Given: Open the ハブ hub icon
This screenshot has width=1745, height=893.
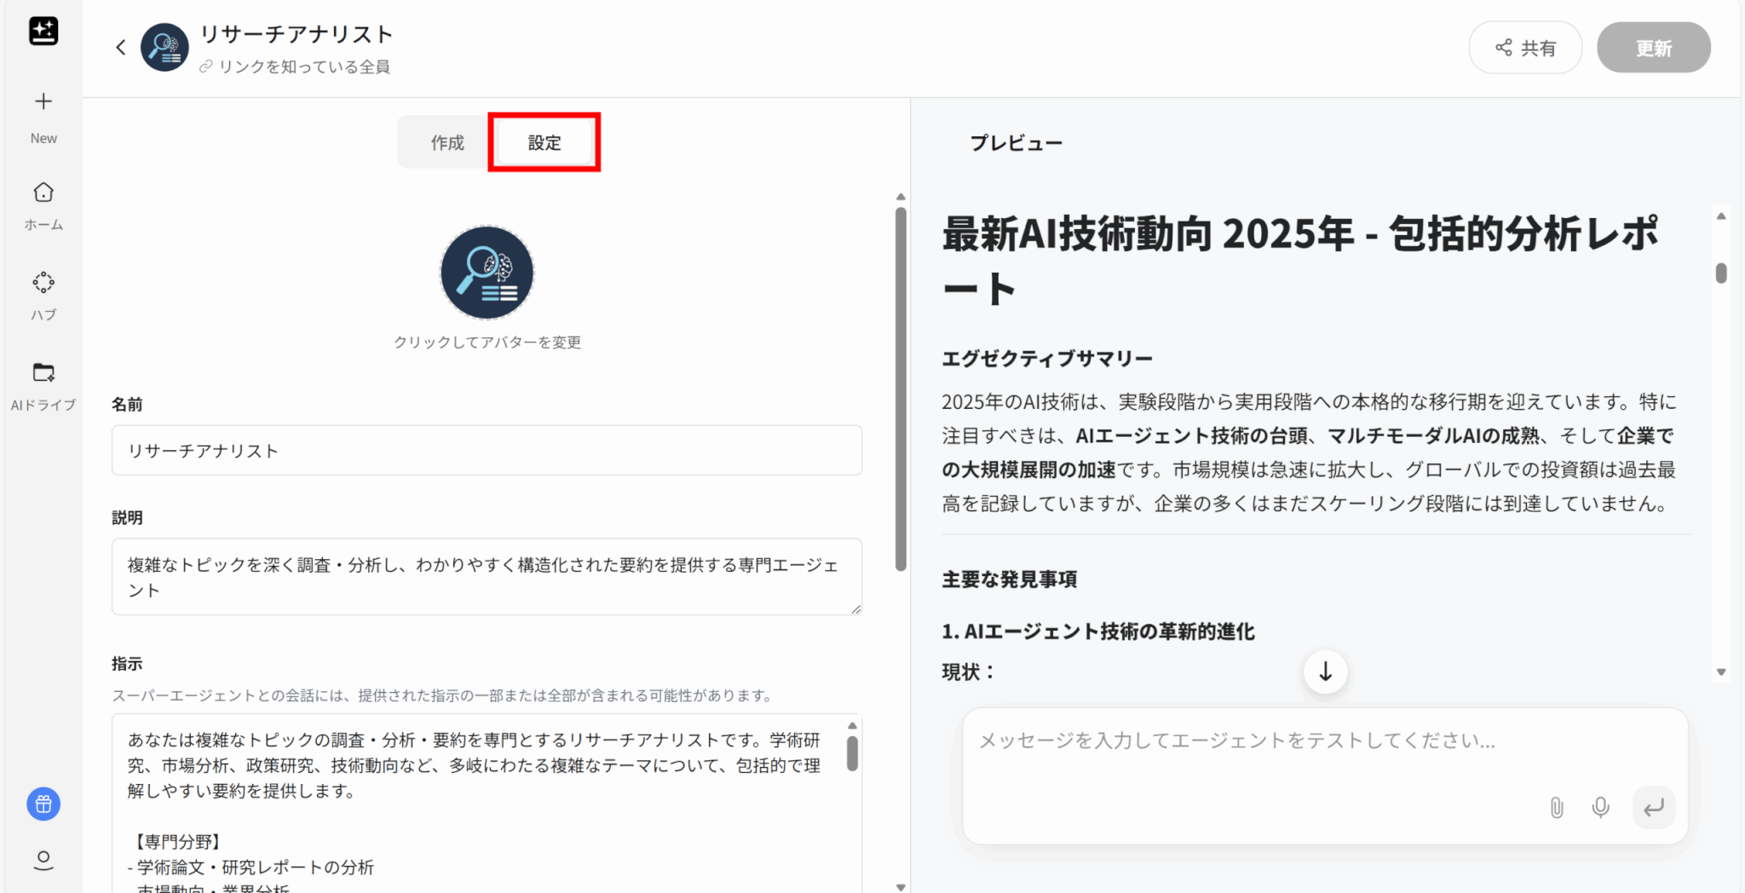Looking at the screenshot, I should [x=43, y=283].
